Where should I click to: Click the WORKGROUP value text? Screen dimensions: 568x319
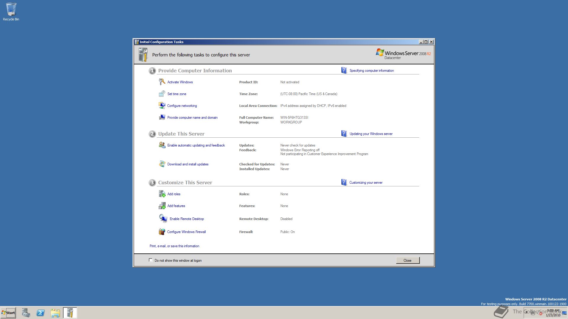point(291,122)
